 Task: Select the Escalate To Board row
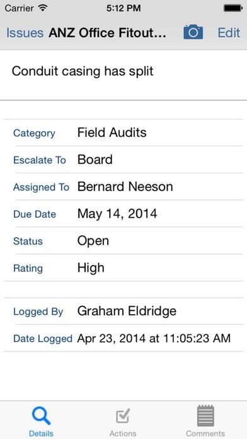click(x=123, y=160)
